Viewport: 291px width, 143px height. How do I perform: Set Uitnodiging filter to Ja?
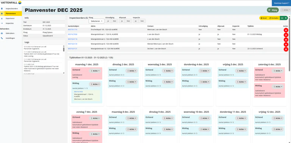pos(108,21)
